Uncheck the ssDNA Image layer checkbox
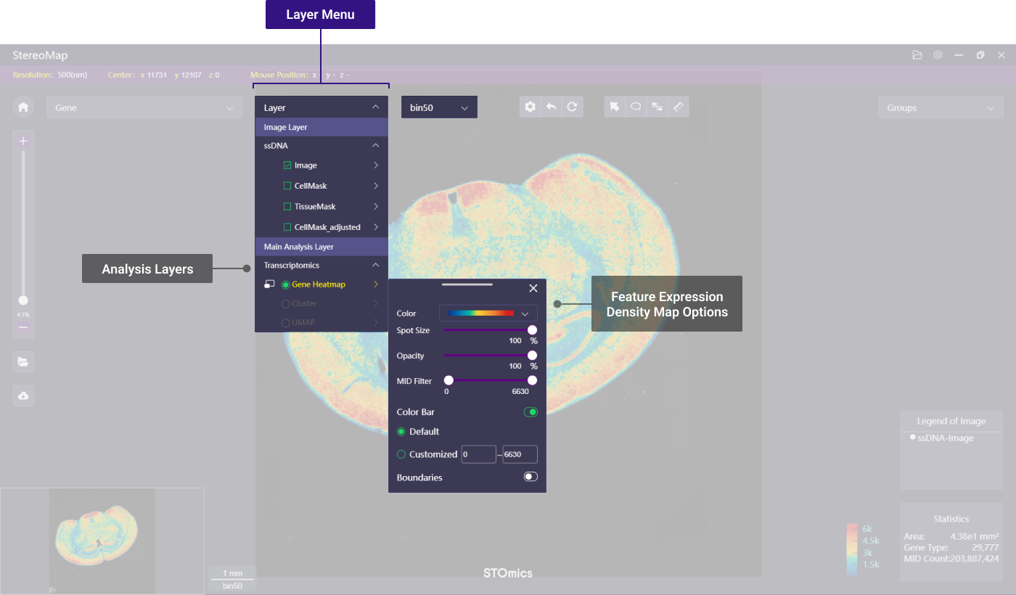 287,165
